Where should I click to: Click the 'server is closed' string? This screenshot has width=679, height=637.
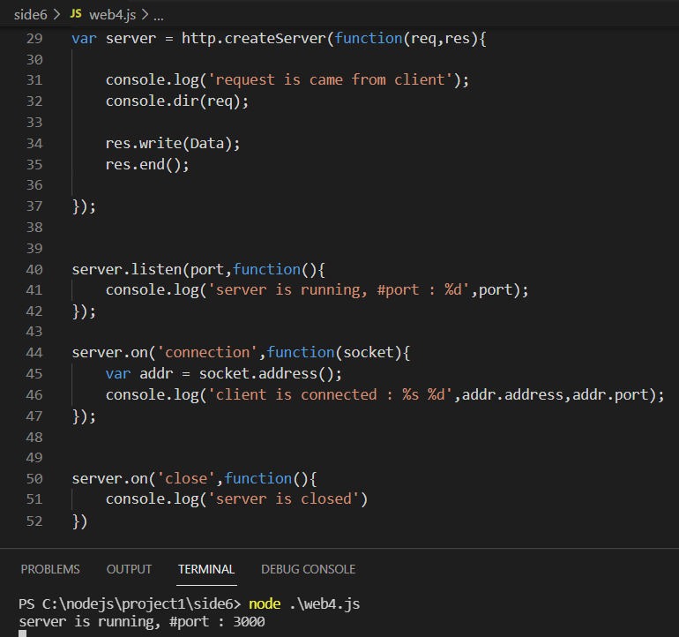click(x=284, y=499)
